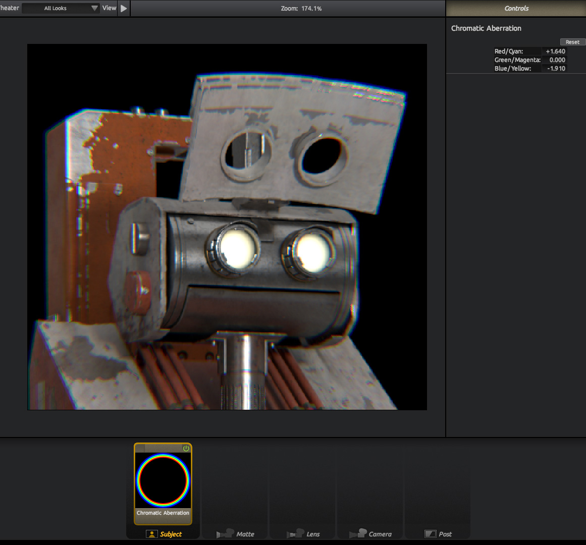
Task: Click the Chromatic Aberration tool name label
Action: [163, 513]
